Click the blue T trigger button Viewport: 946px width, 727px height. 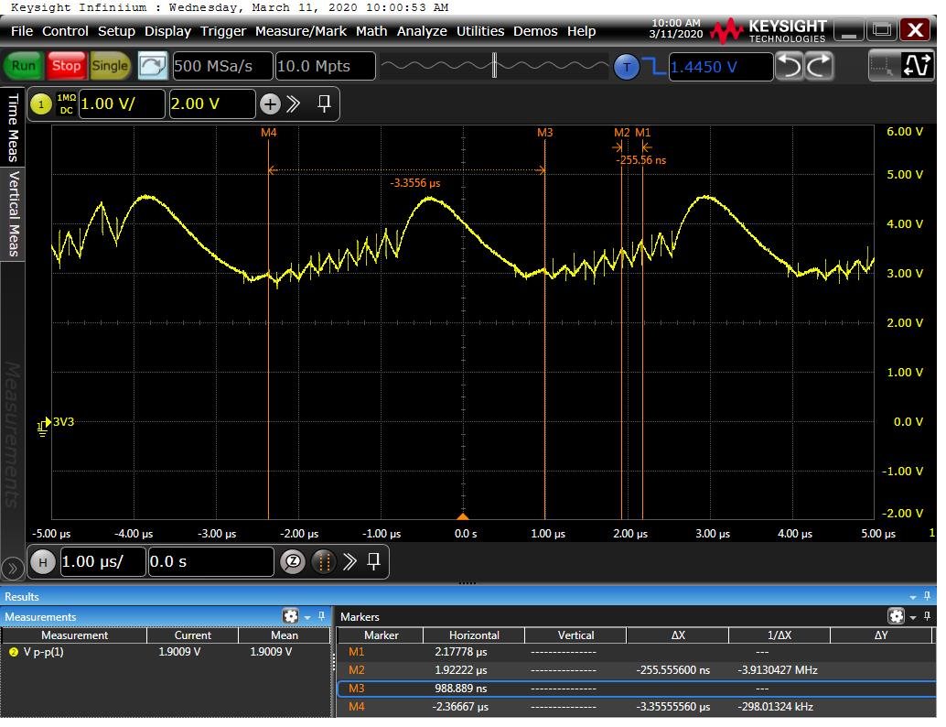(626, 67)
